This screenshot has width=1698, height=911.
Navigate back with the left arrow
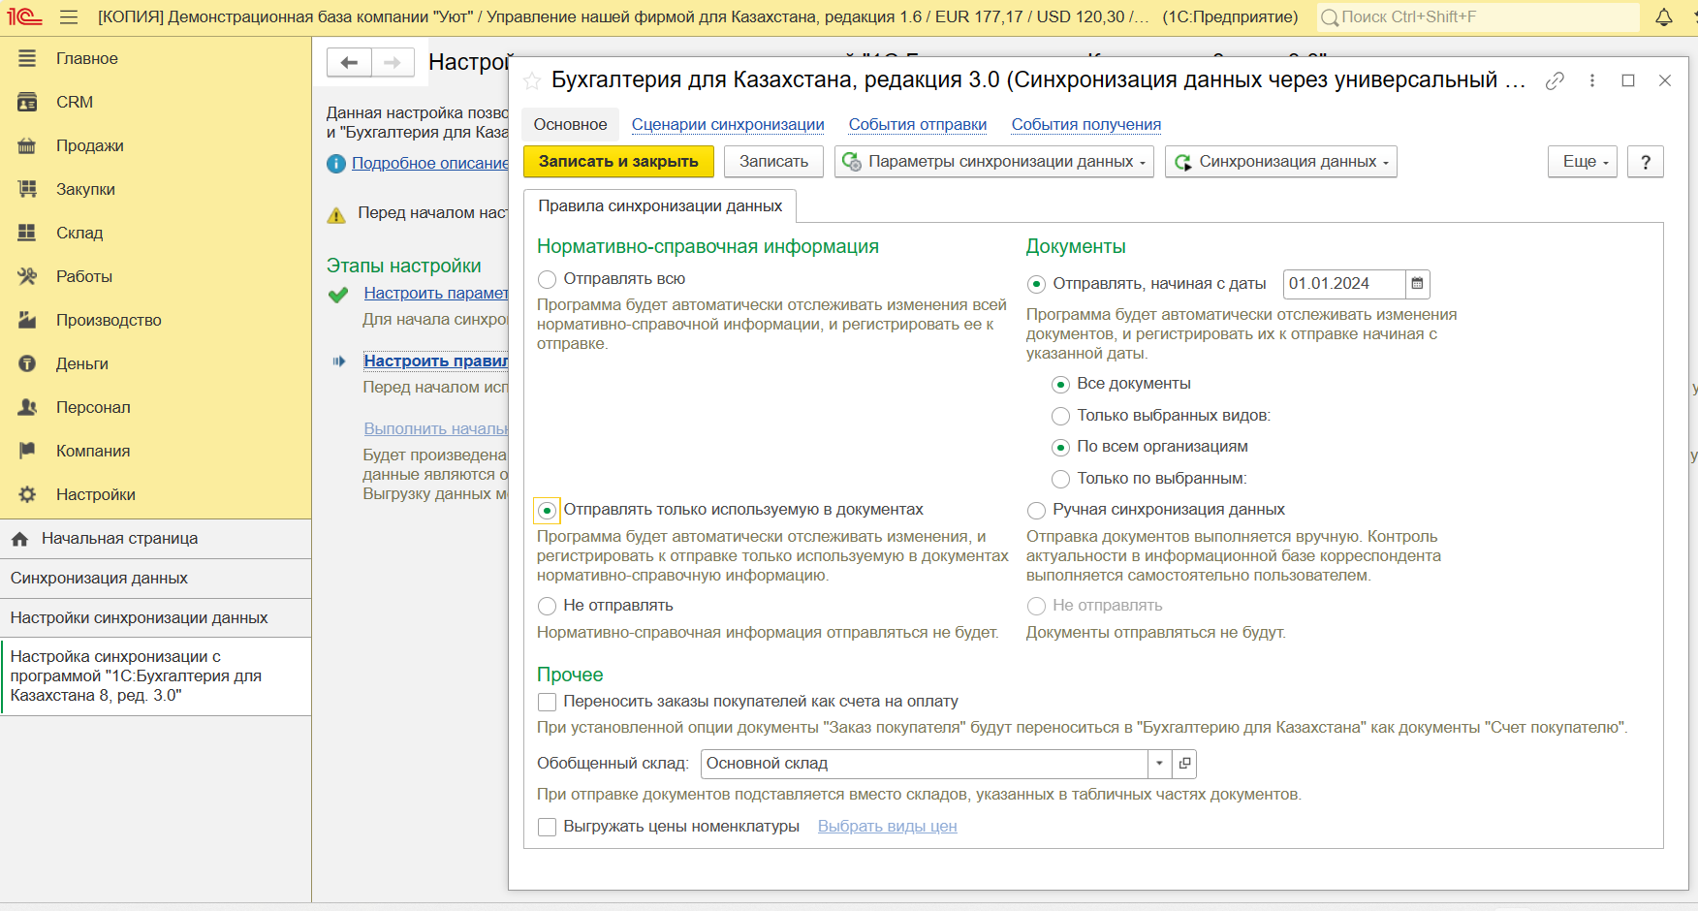pyautogui.click(x=349, y=63)
